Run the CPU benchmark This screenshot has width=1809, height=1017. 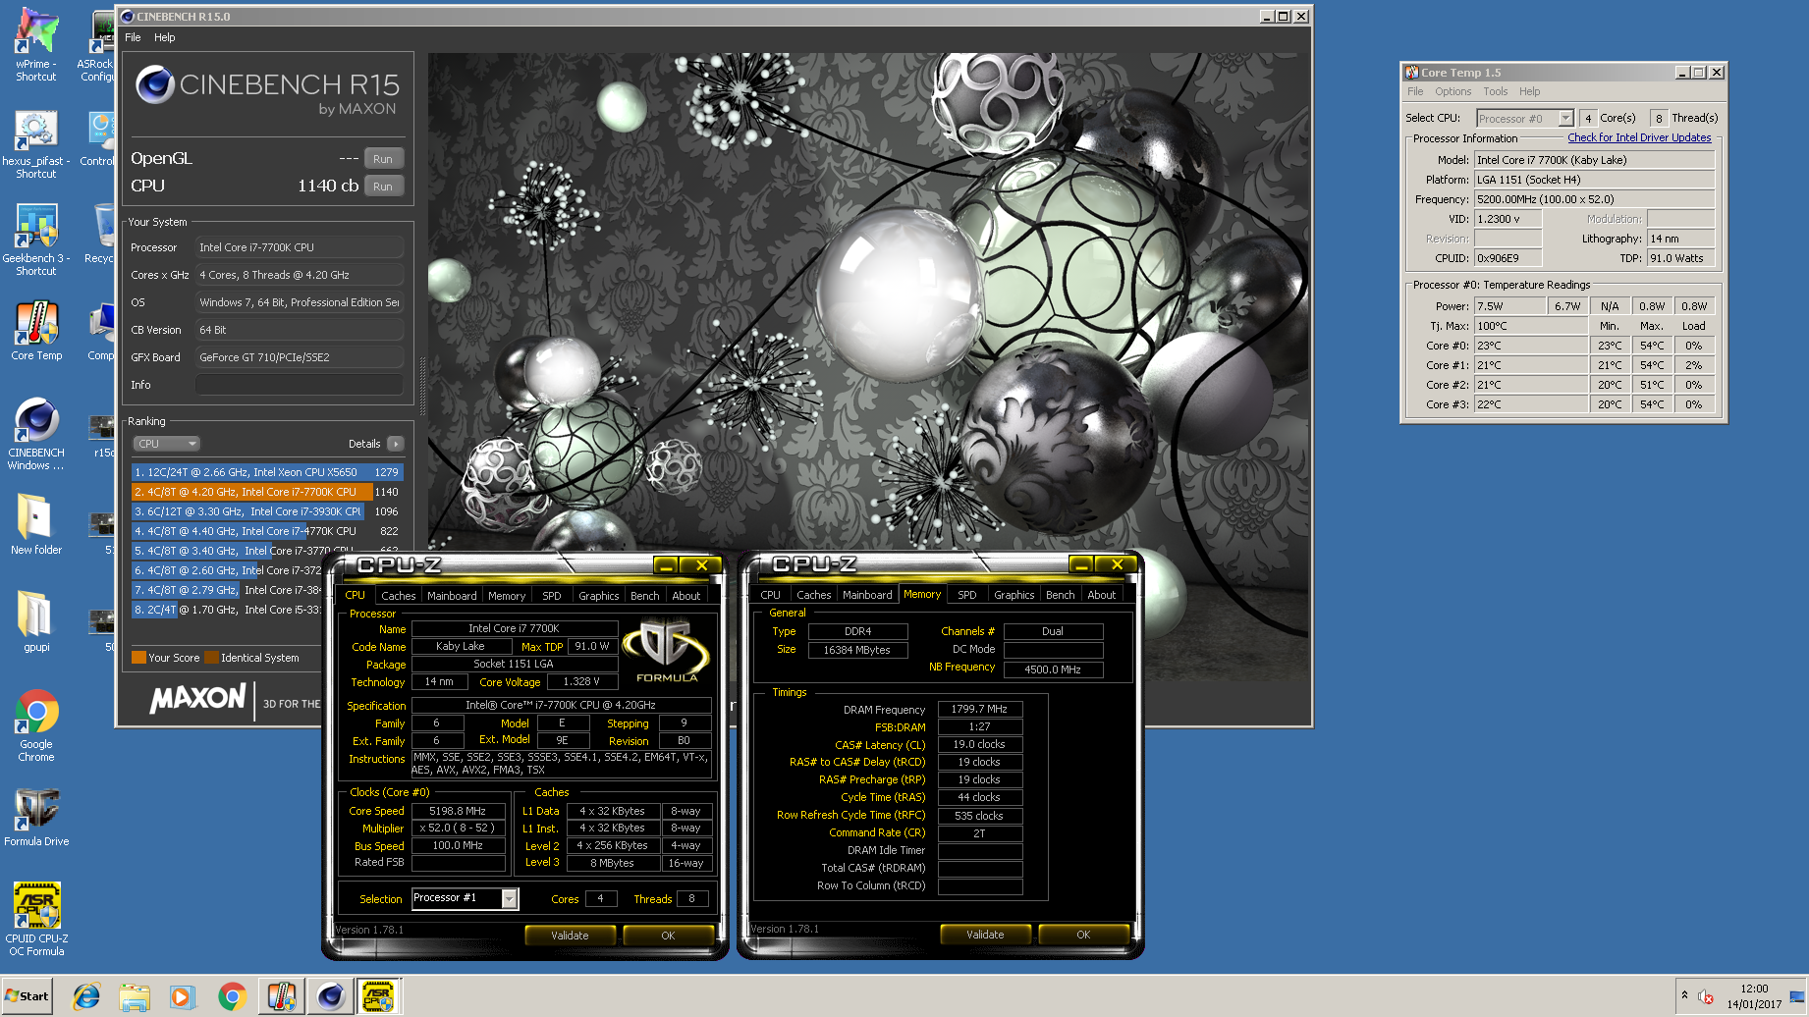(x=383, y=187)
